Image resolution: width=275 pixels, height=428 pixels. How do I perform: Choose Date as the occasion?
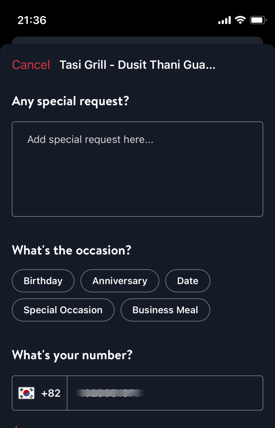coord(188,281)
